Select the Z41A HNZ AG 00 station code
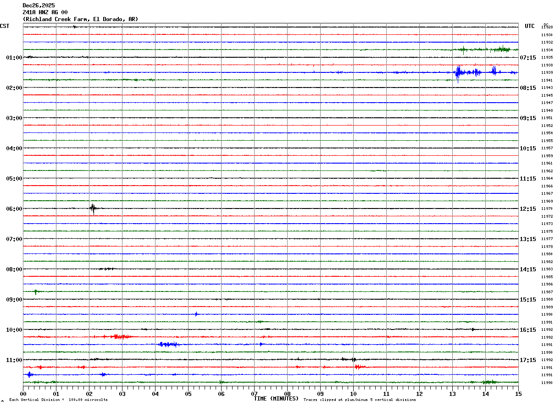Image resolution: width=555 pixels, height=406 pixels. pyautogui.click(x=45, y=12)
